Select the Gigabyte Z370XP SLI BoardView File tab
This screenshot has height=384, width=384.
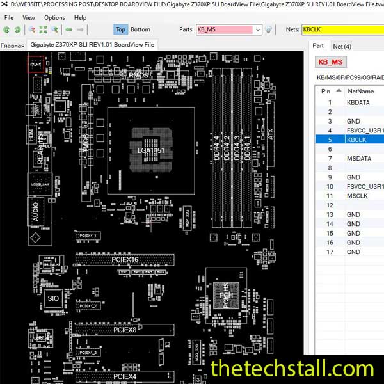[93, 45]
